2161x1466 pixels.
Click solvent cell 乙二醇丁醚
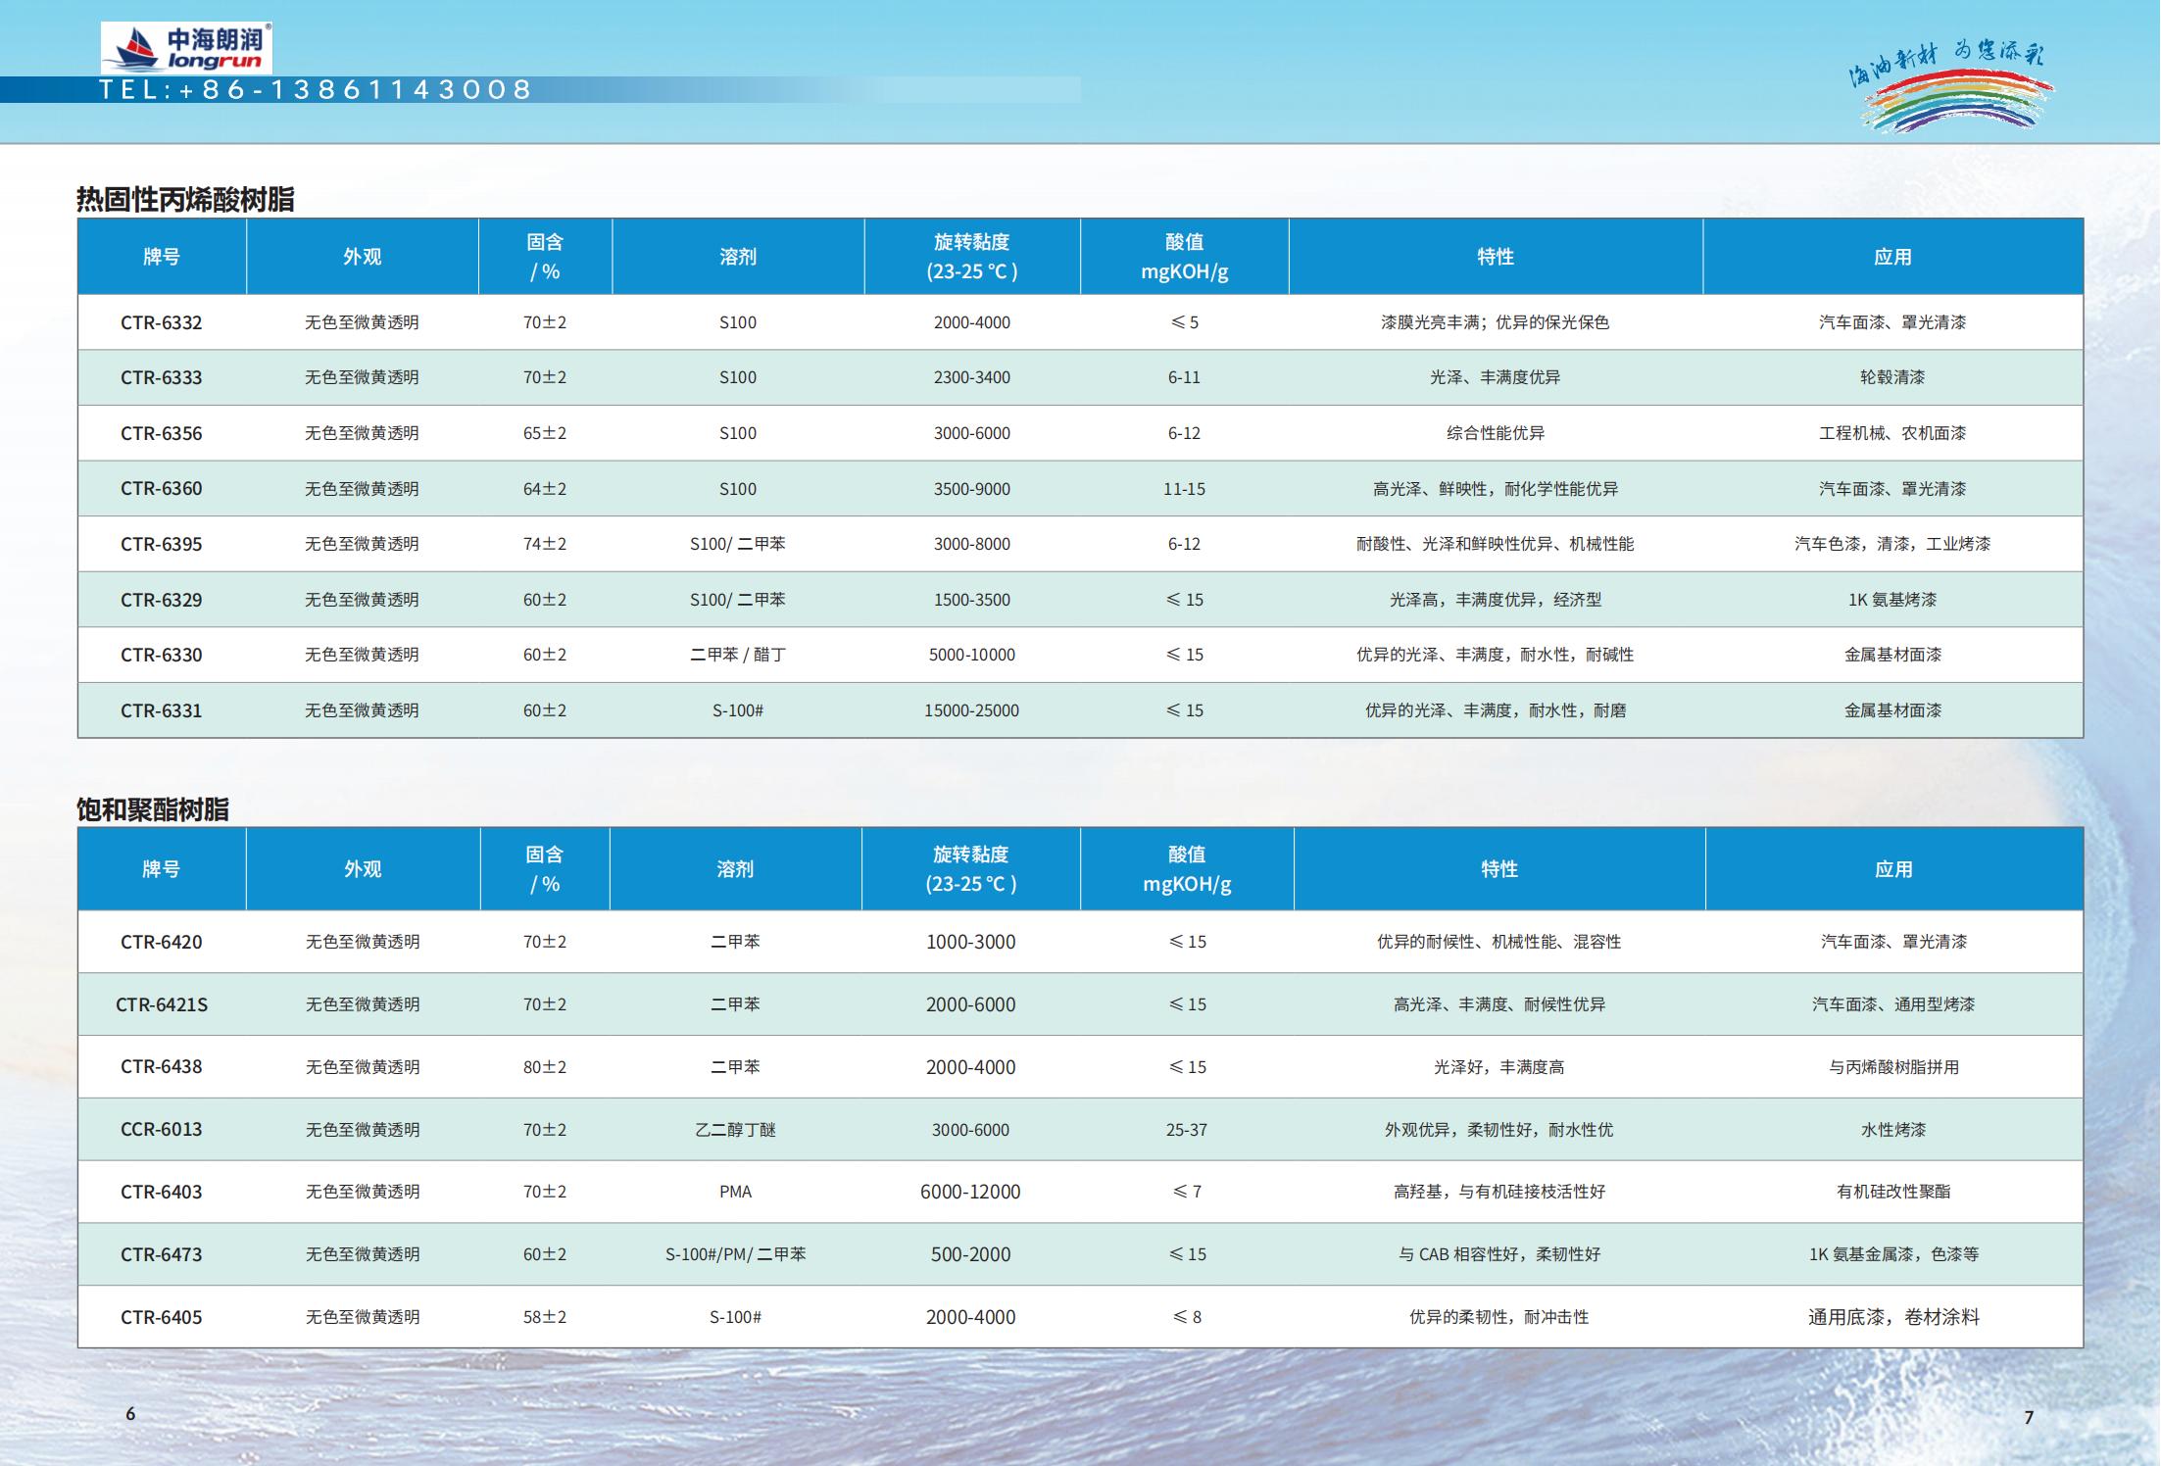pos(735,1130)
